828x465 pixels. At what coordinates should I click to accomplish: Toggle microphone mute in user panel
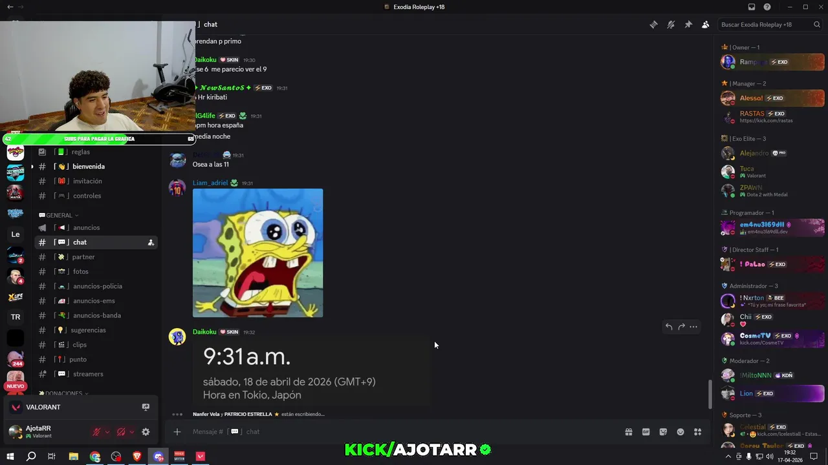[96, 432]
